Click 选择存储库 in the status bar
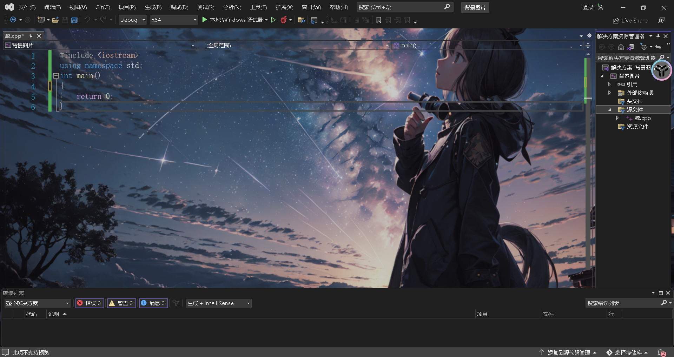 click(x=627, y=352)
